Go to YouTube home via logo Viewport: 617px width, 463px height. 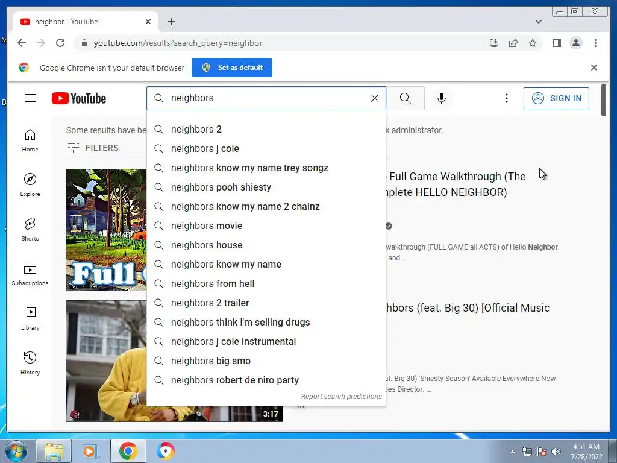[x=79, y=98]
